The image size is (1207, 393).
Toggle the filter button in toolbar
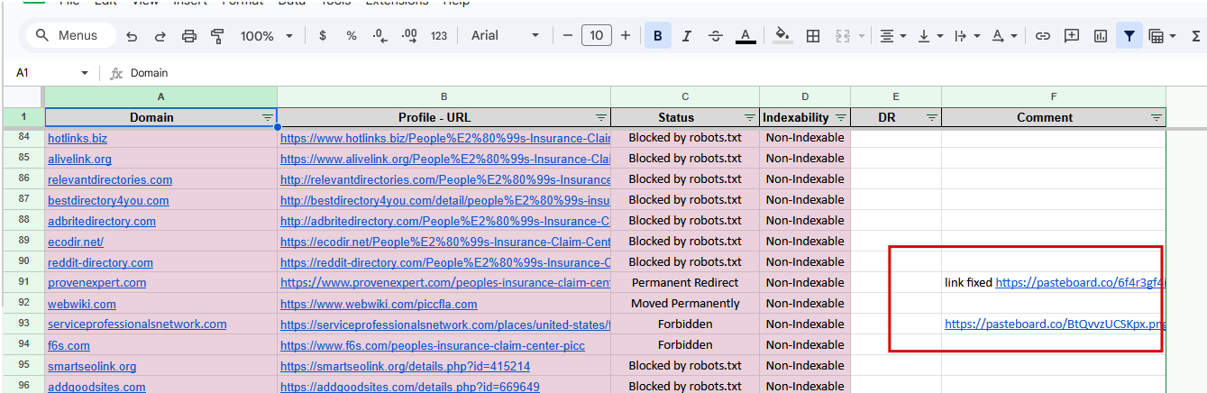(1129, 36)
